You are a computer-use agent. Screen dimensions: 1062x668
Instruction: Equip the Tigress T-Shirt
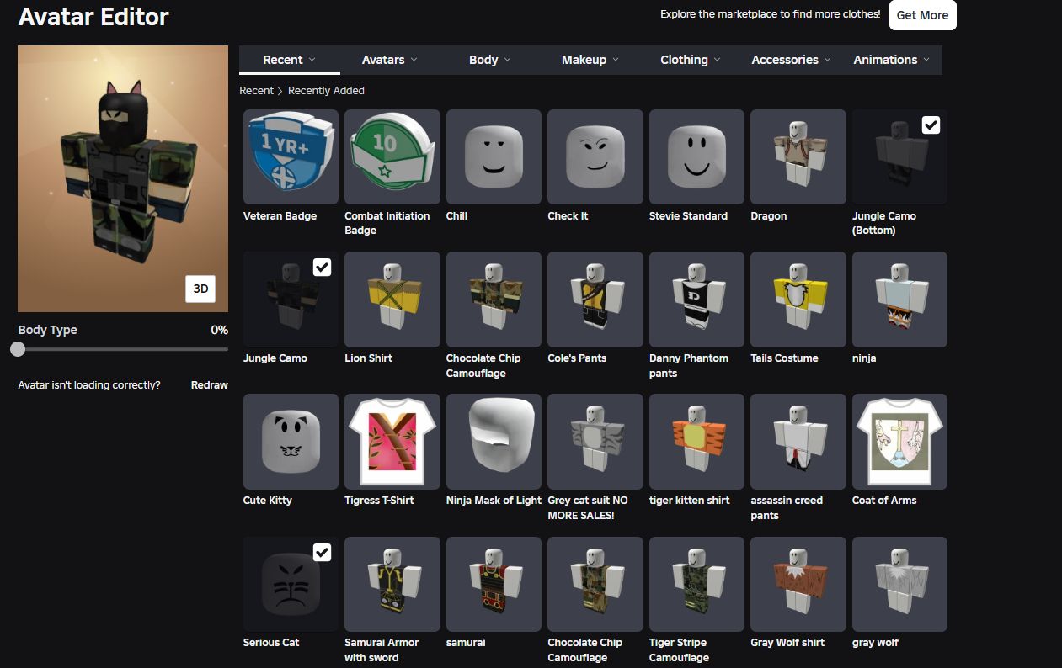coord(392,441)
